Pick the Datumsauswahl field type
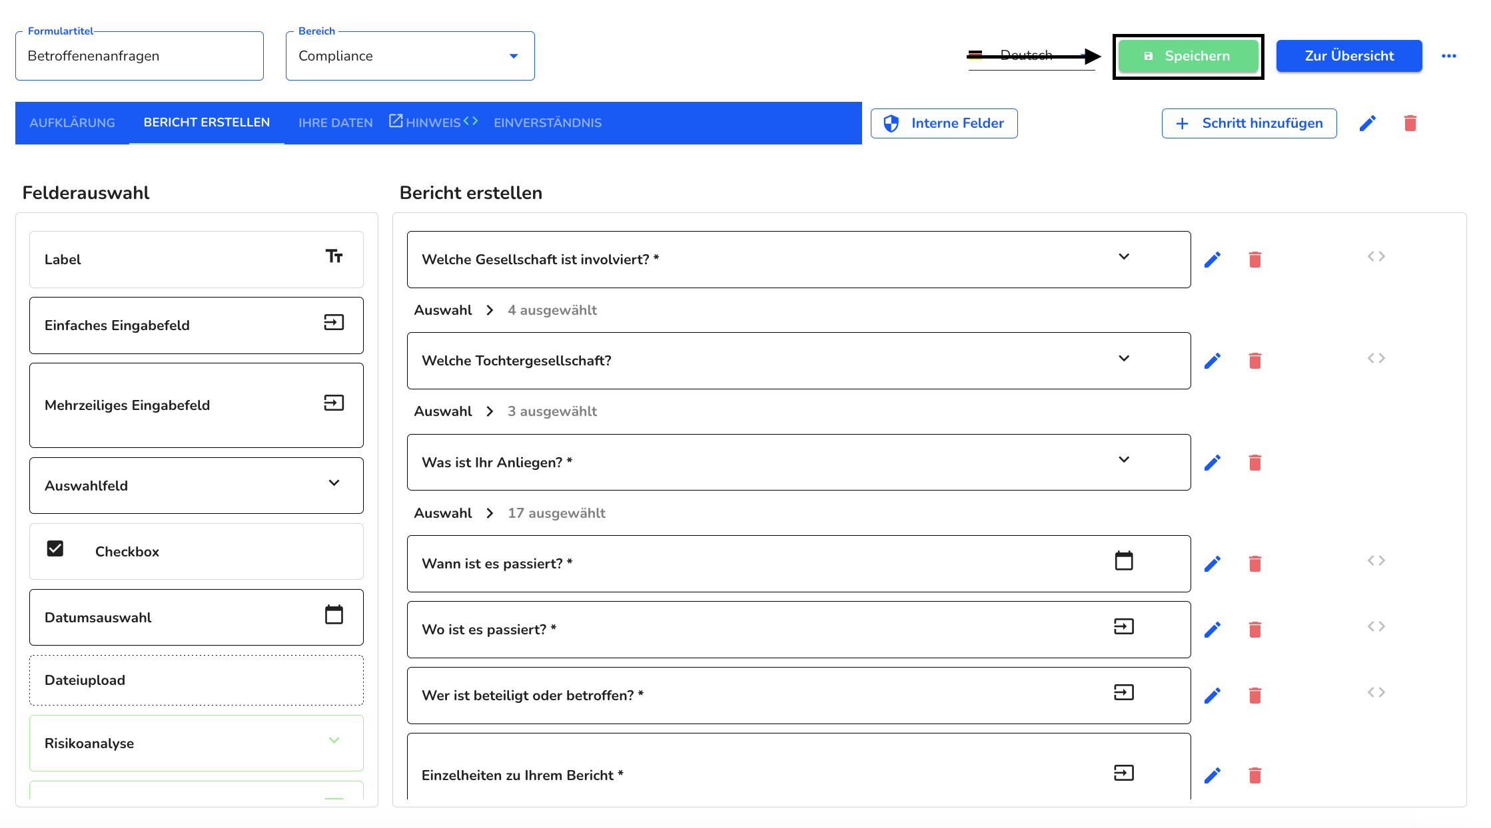 197,618
